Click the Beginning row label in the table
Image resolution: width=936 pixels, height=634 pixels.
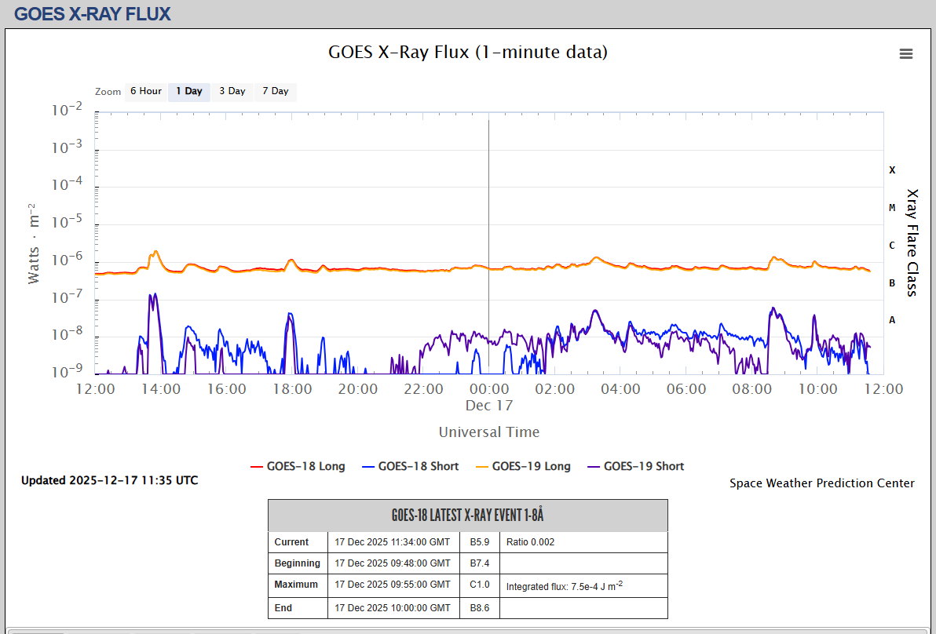pos(298,563)
